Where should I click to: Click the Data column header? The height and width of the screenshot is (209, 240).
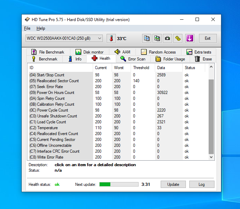[x=169, y=68]
